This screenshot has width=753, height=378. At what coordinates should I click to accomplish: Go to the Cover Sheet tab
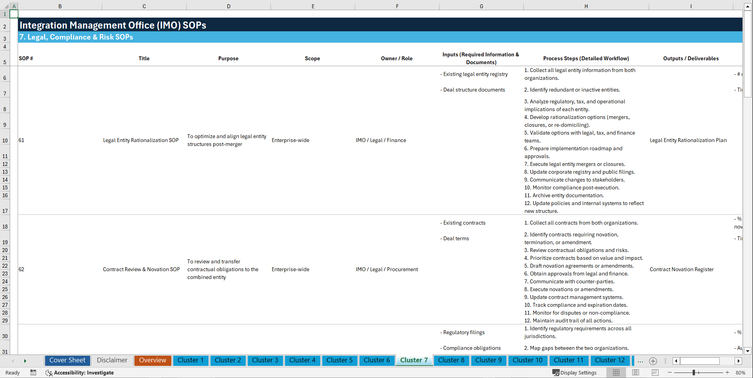(67, 360)
